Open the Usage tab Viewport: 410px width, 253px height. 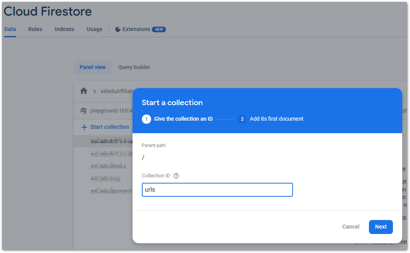tap(95, 29)
